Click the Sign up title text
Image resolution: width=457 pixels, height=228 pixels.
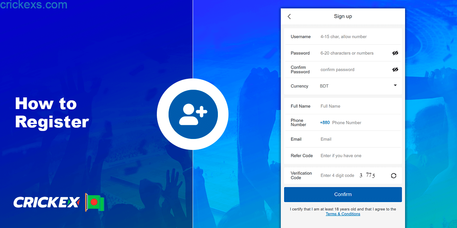point(343,16)
